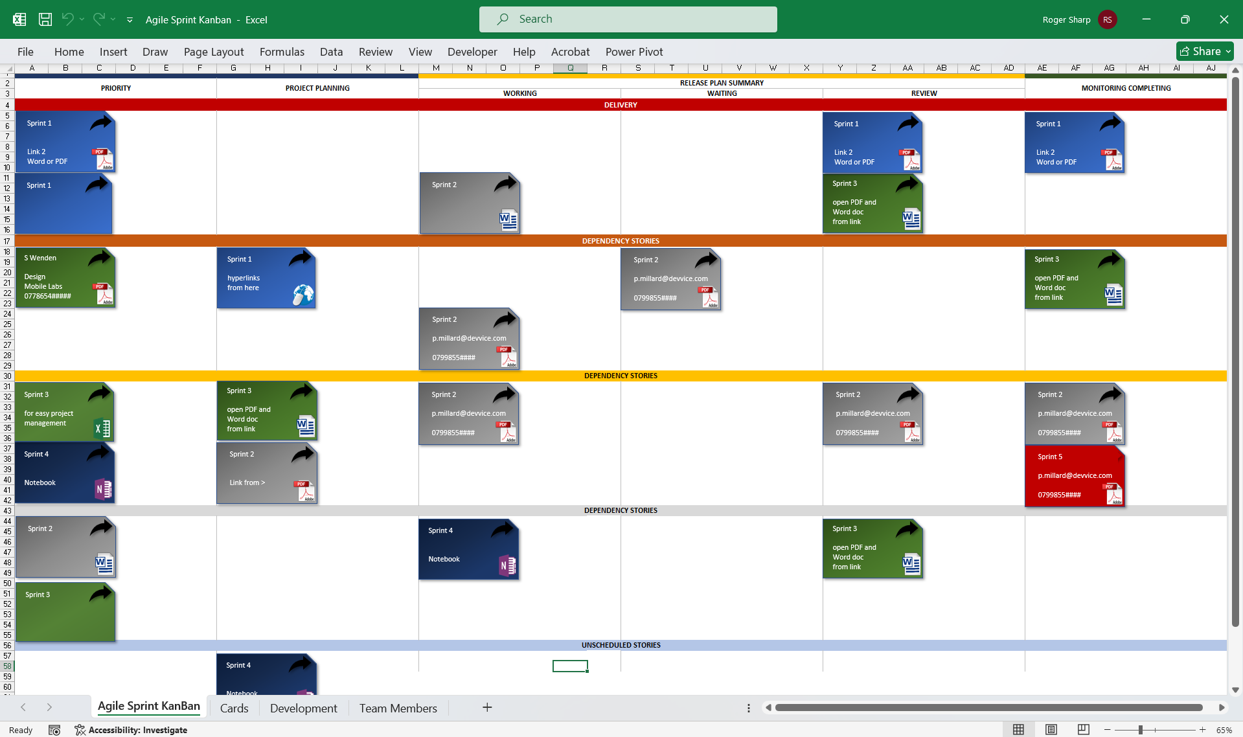
Task: Open the Page Layout tab
Action: click(214, 52)
